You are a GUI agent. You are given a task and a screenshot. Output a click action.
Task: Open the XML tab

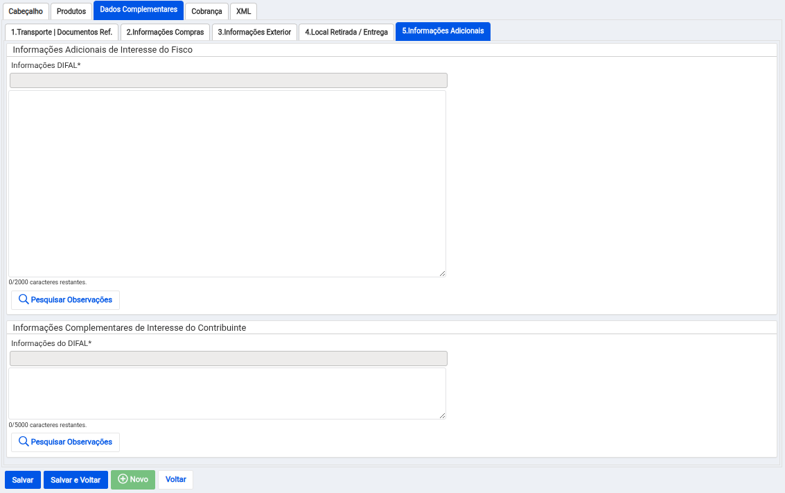(x=243, y=11)
